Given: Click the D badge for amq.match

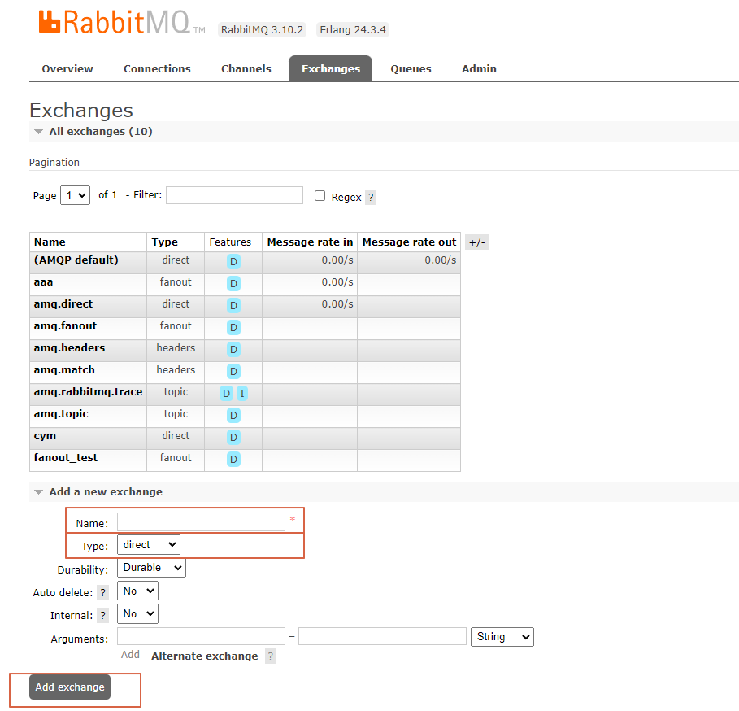Looking at the screenshot, I should tap(233, 372).
